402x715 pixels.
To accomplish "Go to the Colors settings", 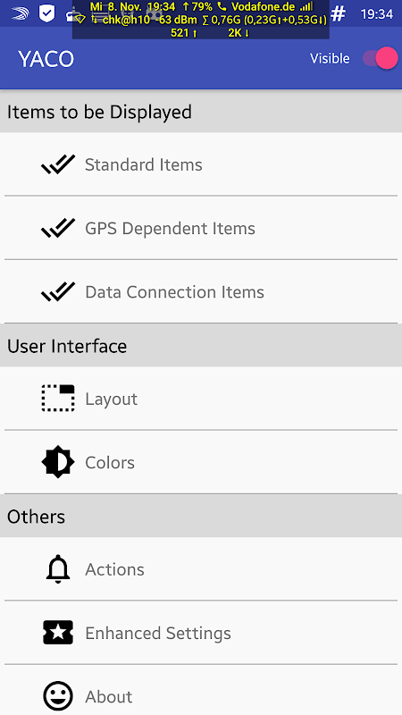I will click(201, 462).
